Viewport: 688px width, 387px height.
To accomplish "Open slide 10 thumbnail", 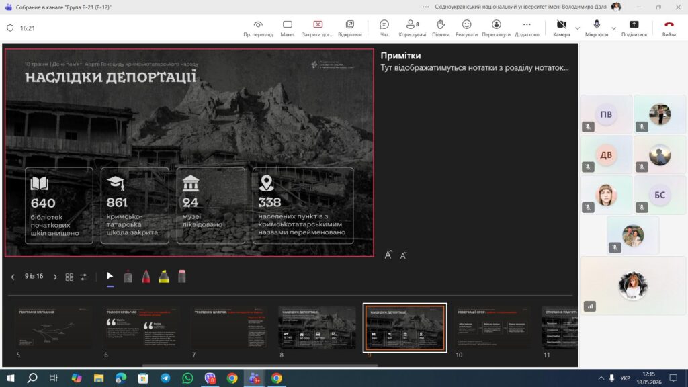I will [492, 327].
